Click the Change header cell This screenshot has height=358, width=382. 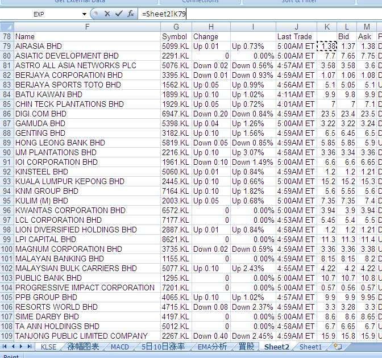[211, 36]
